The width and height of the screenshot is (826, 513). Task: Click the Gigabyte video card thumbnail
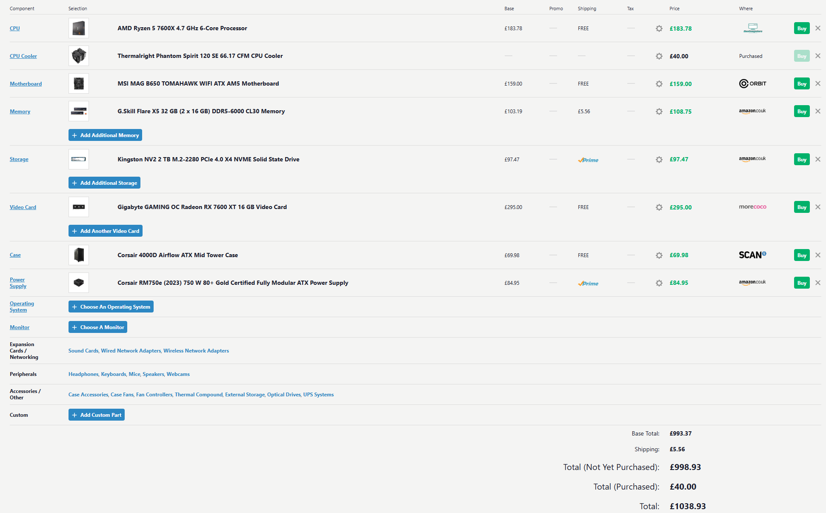[79, 207]
